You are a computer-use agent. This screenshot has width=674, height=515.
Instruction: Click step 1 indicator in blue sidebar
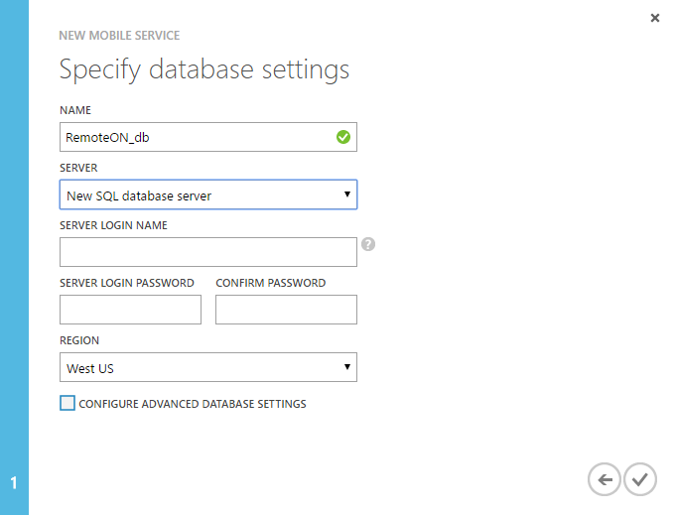click(x=14, y=483)
